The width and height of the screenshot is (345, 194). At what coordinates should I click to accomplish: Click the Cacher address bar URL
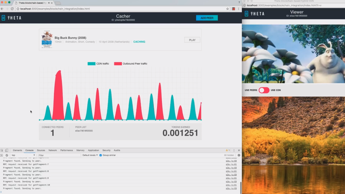coord(55,9)
